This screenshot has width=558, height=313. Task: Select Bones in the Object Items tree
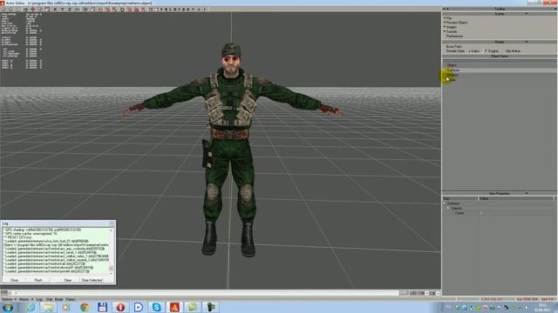point(452,80)
